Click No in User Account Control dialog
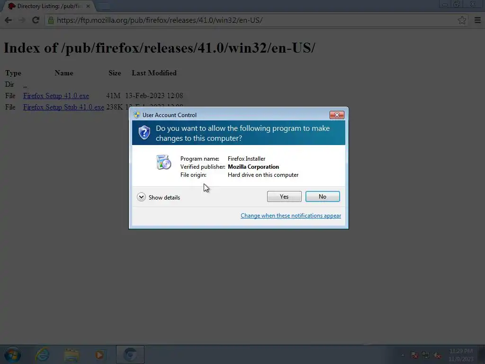485x364 pixels. (x=322, y=197)
